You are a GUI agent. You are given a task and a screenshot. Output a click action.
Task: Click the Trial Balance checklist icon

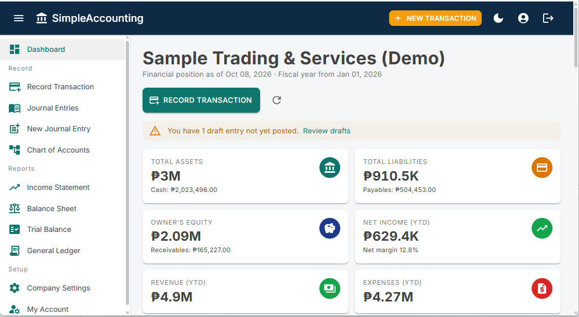point(15,229)
